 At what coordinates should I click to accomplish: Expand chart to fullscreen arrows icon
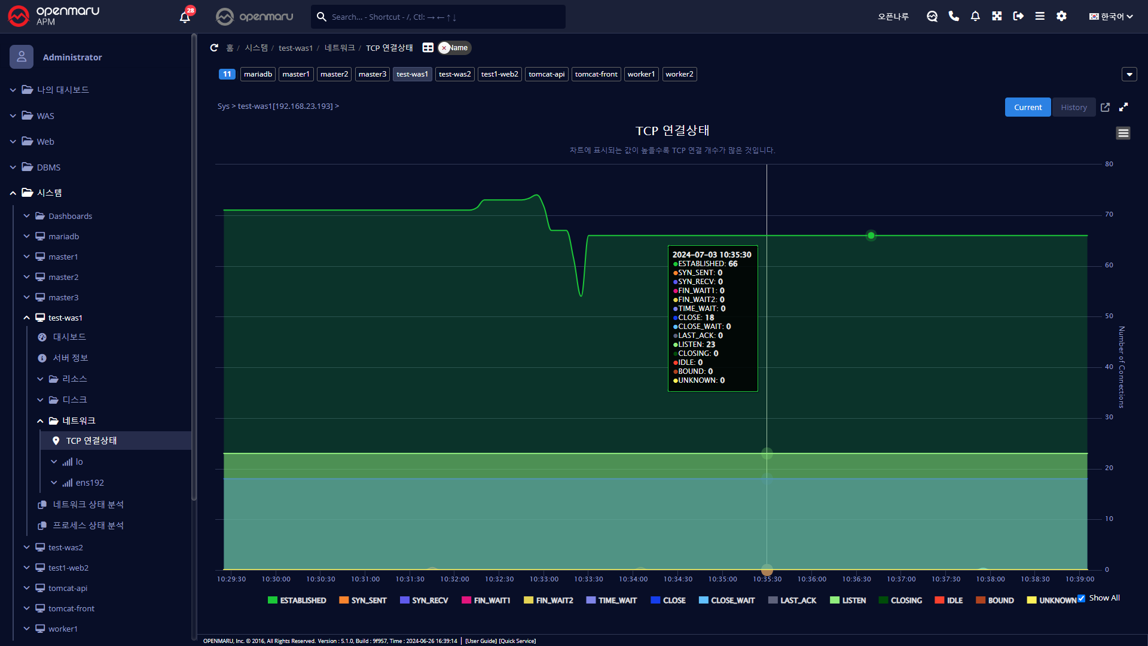click(x=1123, y=107)
